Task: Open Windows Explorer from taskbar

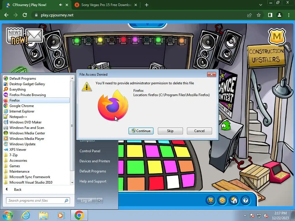Action: click(x=44, y=216)
